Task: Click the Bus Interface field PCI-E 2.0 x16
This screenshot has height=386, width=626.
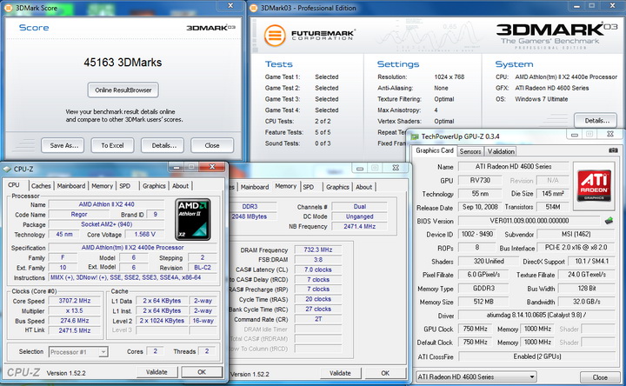Action: 576,248
